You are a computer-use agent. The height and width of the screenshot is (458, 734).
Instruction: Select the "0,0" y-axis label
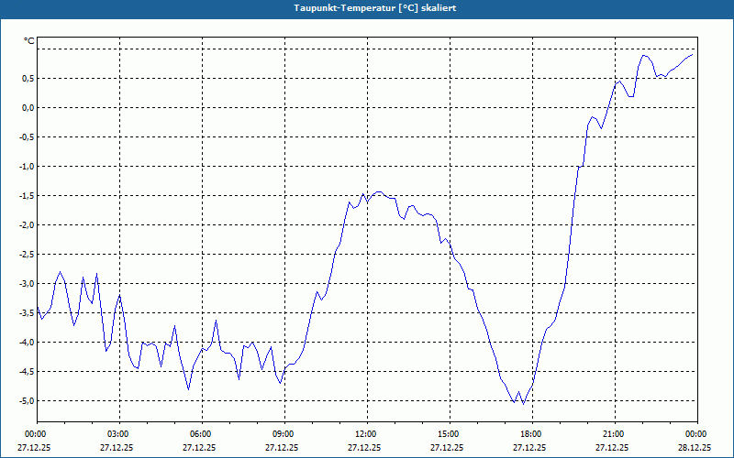tap(29, 108)
